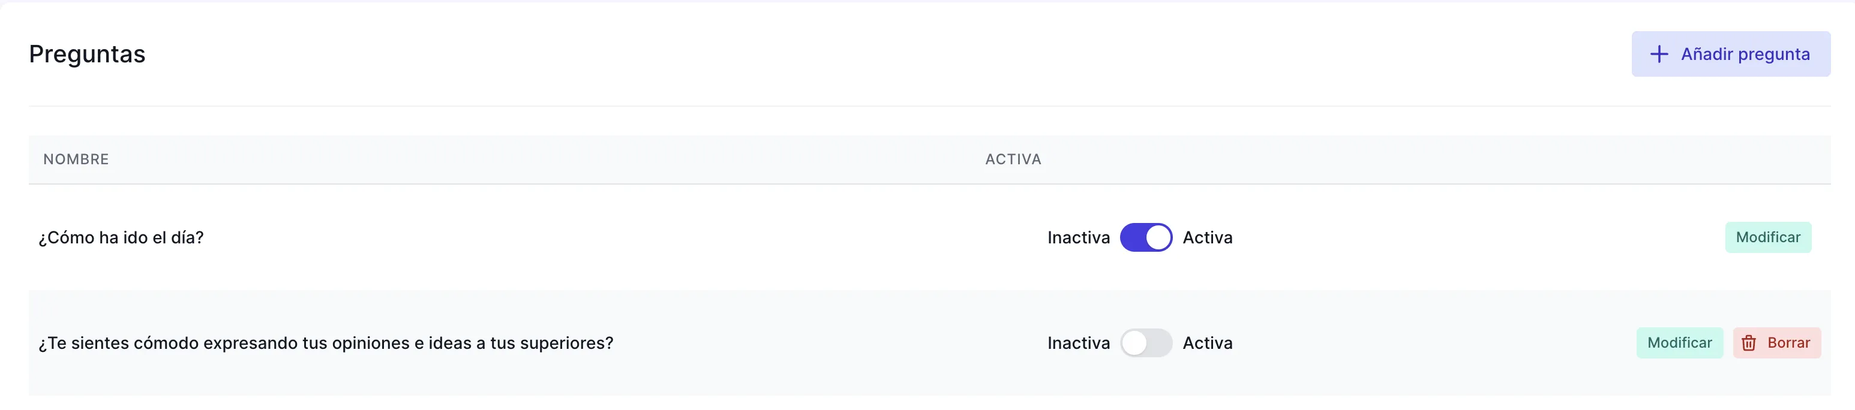The height and width of the screenshot is (410, 1855).
Task: Click the ACTIVA column header
Action: click(x=1013, y=159)
